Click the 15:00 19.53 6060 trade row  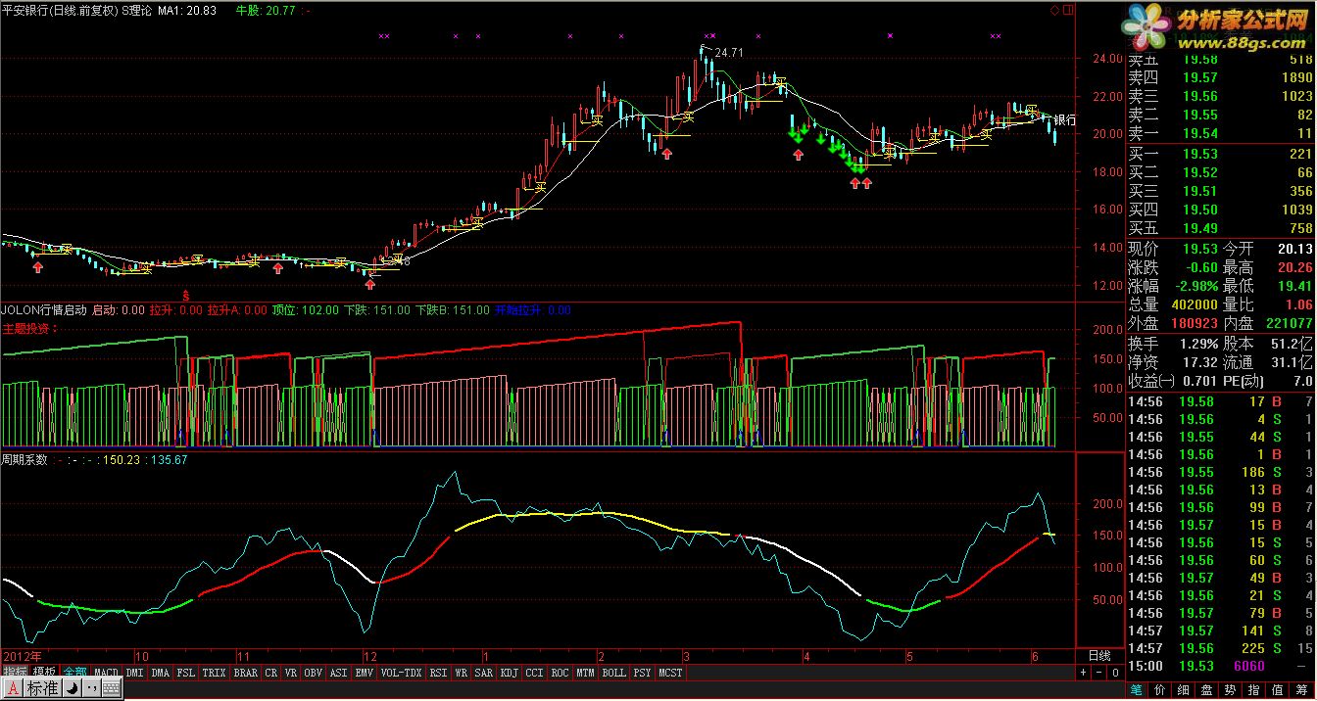pyautogui.click(x=1220, y=666)
